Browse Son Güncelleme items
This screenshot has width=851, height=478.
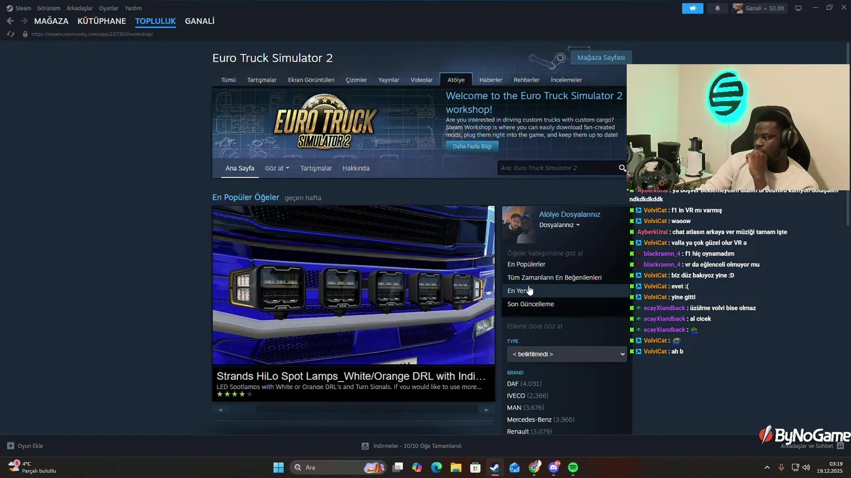coord(531,304)
